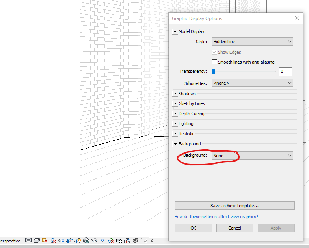Viewport: 309px width, 248px height.
Task: Open the rendering dialog teapot icon
Action: [x=61, y=241]
